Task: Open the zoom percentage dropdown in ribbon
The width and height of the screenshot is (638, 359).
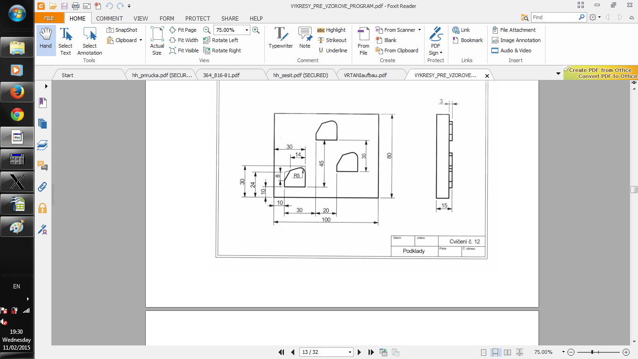Action: pyautogui.click(x=247, y=30)
